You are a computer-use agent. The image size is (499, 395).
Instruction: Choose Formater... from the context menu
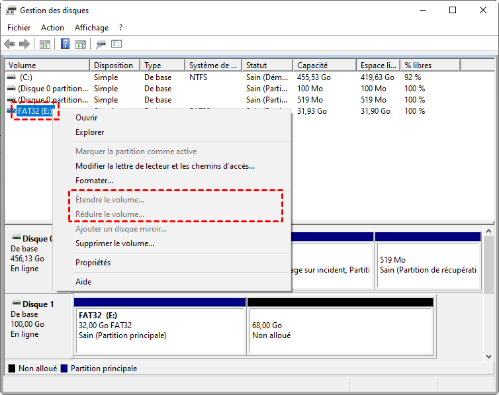pos(94,181)
